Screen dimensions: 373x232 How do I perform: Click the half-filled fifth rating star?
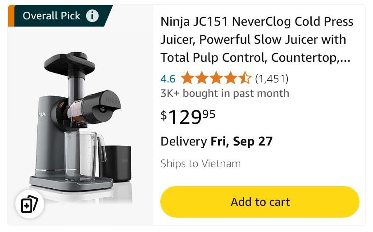245,79
